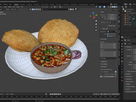Image resolution: width=136 pixels, height=102 pixels.
Task: Open the Output properties tab icon
Action: point(122,46)
